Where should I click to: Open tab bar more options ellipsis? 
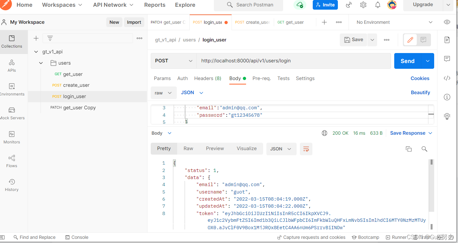click(x=339, y=22)
